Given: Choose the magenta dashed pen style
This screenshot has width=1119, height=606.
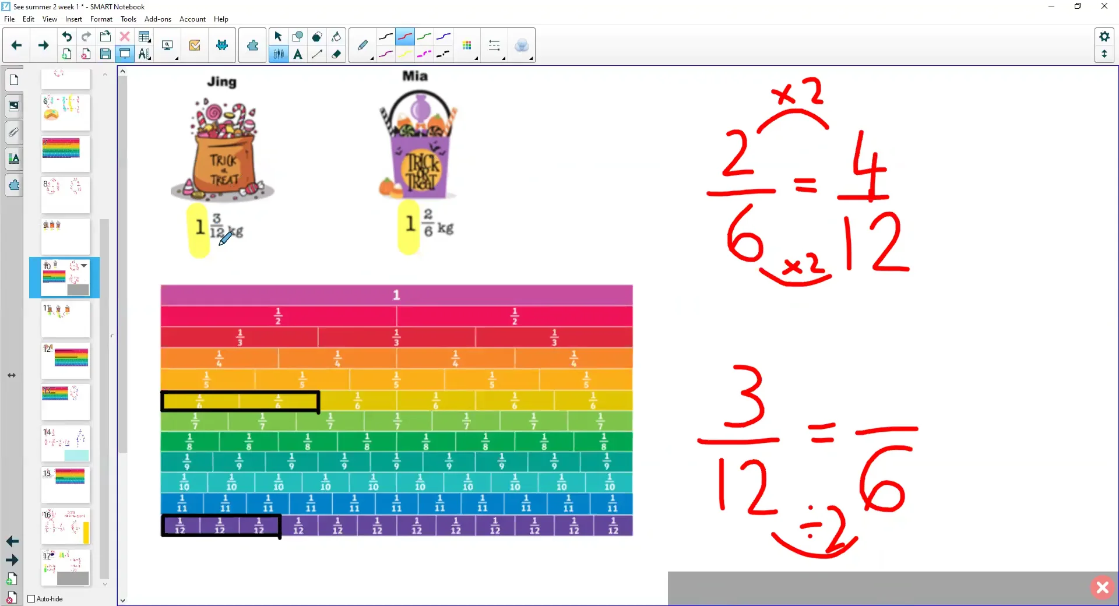Looking at the screenshot, I should click(424, 54).
